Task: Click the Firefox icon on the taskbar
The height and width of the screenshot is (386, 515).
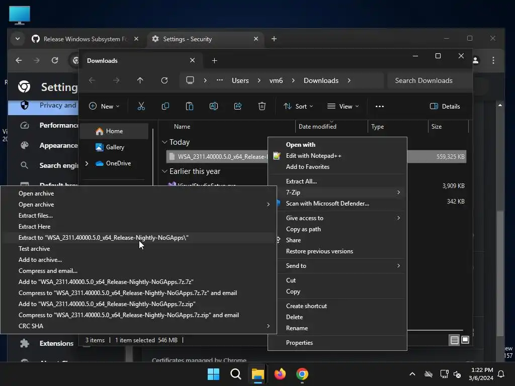Action: point(280,374)
